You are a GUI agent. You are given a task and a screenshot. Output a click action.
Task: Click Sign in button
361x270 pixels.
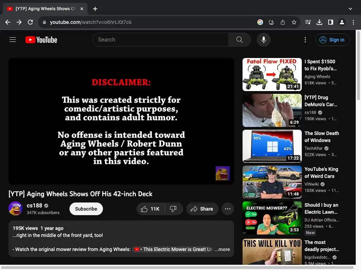(x=332, y=40)
